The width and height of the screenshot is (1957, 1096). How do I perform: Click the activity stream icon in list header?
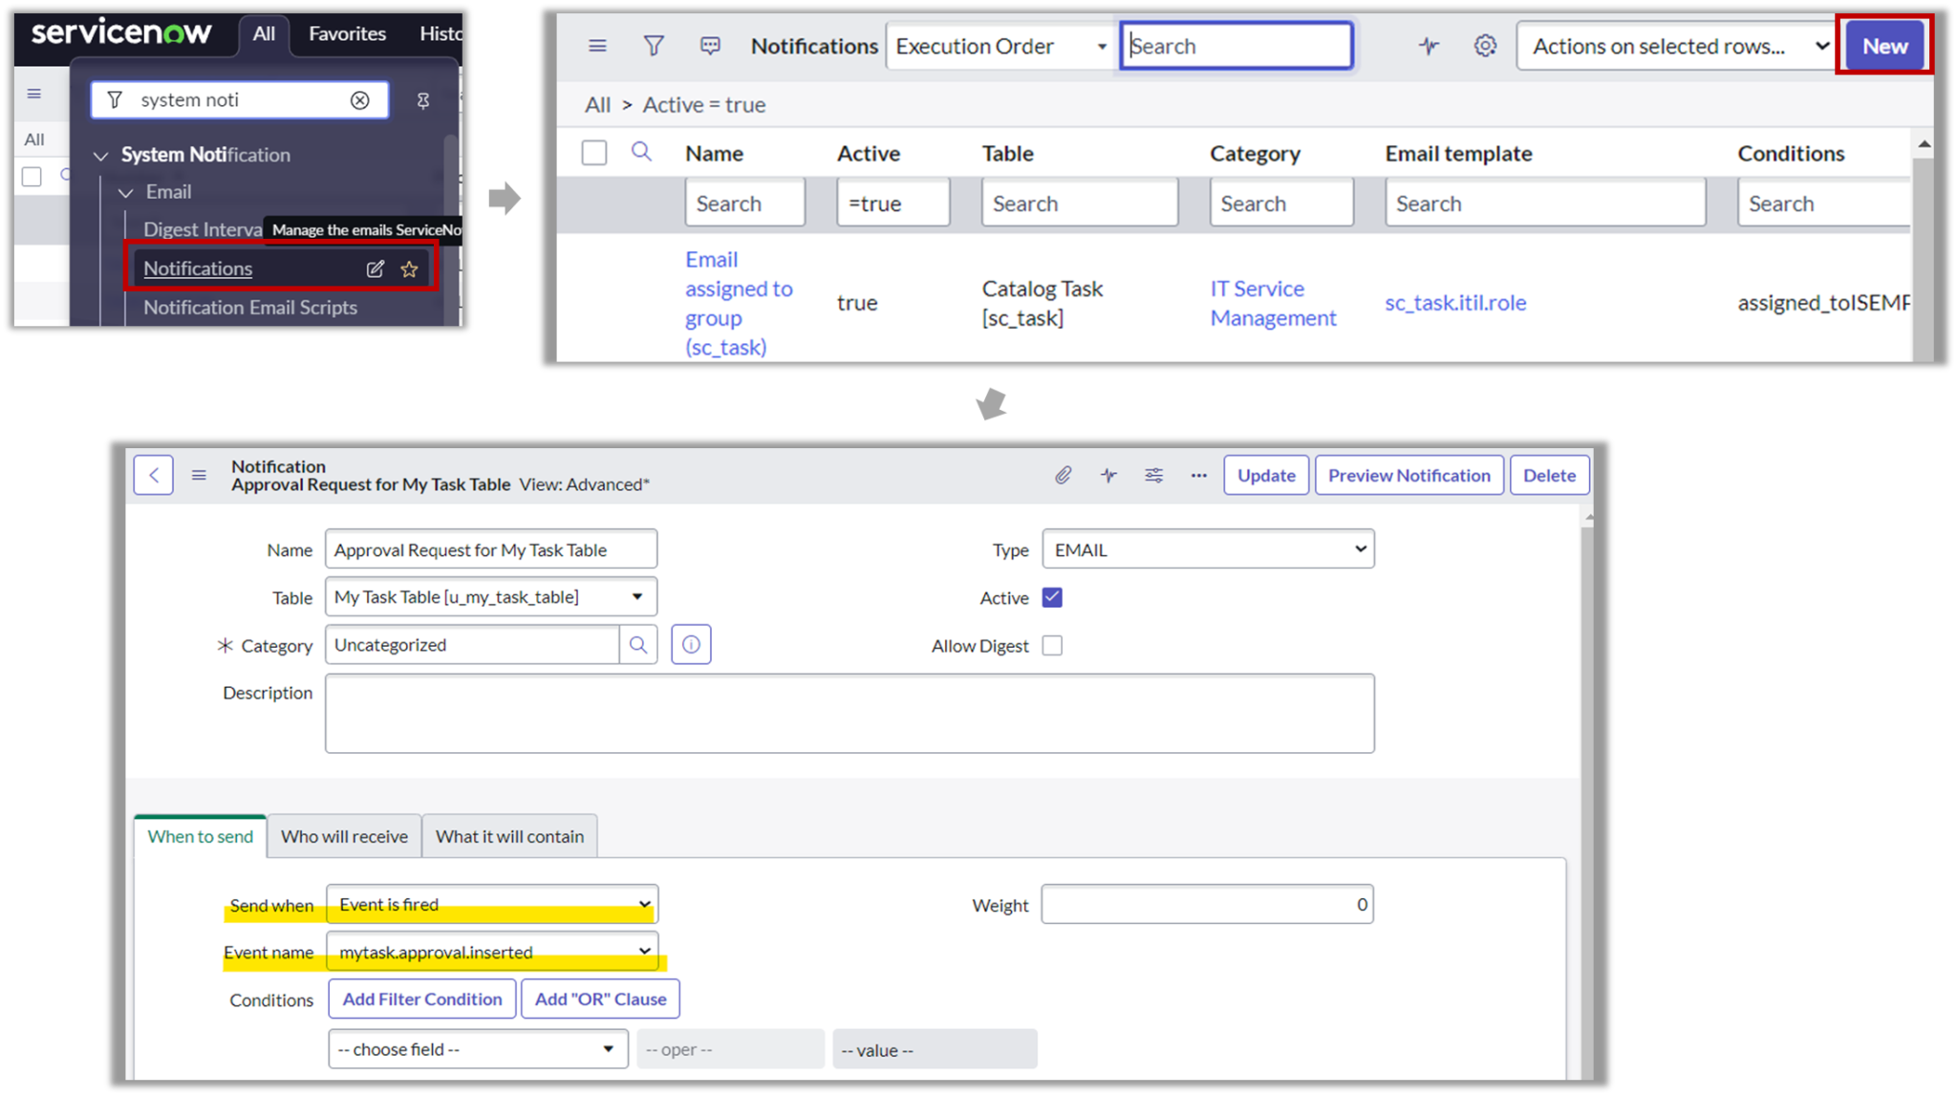click(x=1429, y=46)
